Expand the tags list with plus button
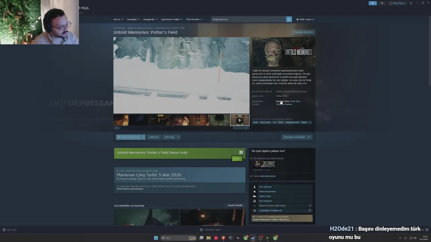The height and width of the screenshot is (242, 431). [x=310, y=122]
